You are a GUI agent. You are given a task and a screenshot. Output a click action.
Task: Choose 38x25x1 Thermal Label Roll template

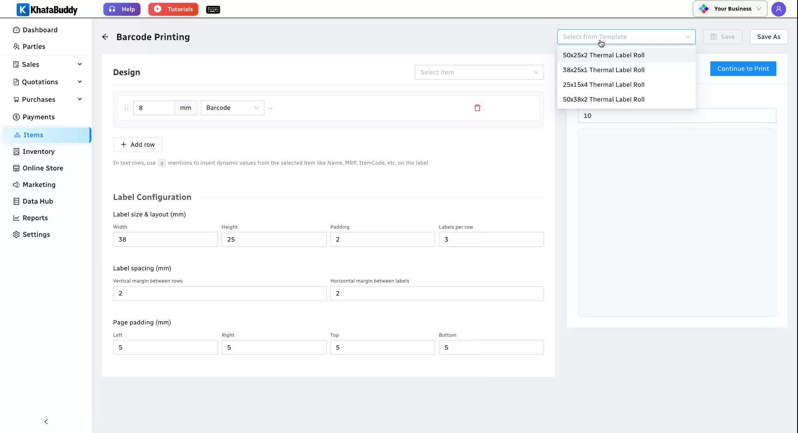pos(626,70)
